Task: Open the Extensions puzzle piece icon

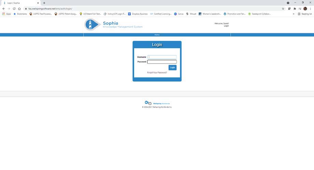Action: pyautogui.click(x=295, y=9)
